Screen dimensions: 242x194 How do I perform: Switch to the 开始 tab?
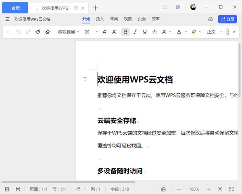pos(86,19)
